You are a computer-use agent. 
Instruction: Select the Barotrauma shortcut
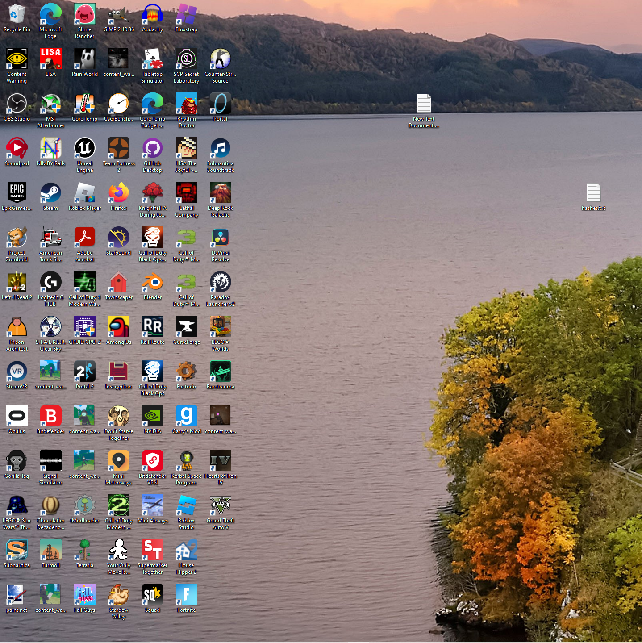click(221, 372)
